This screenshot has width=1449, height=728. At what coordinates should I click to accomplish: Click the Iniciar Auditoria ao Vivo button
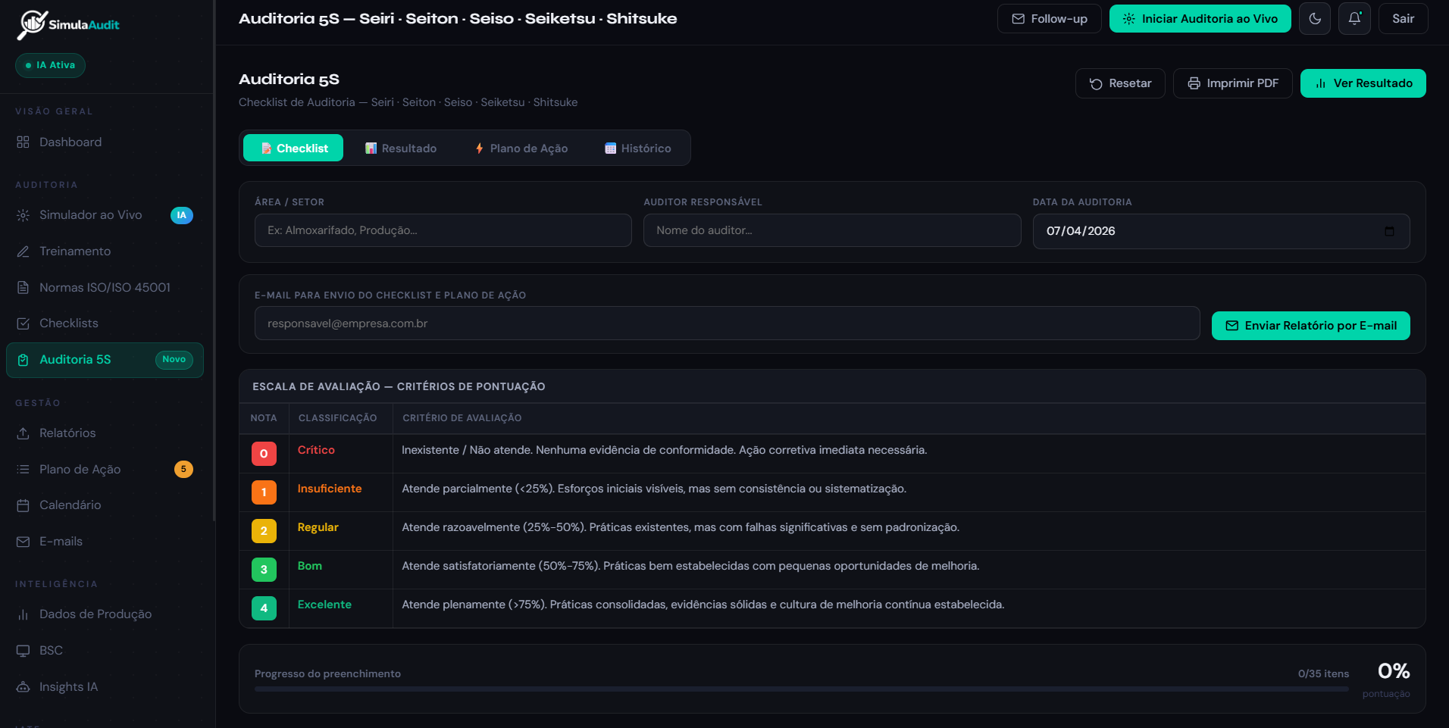click(x=1200, y=18)
